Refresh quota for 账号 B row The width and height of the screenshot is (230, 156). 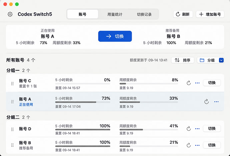pos(189,145)
